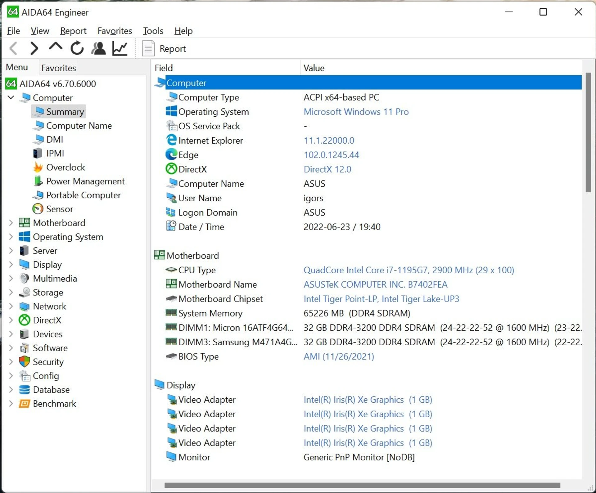Expand the Operating System tree node
The width and height of the screenshot is (596, 493).
point(11,237)
